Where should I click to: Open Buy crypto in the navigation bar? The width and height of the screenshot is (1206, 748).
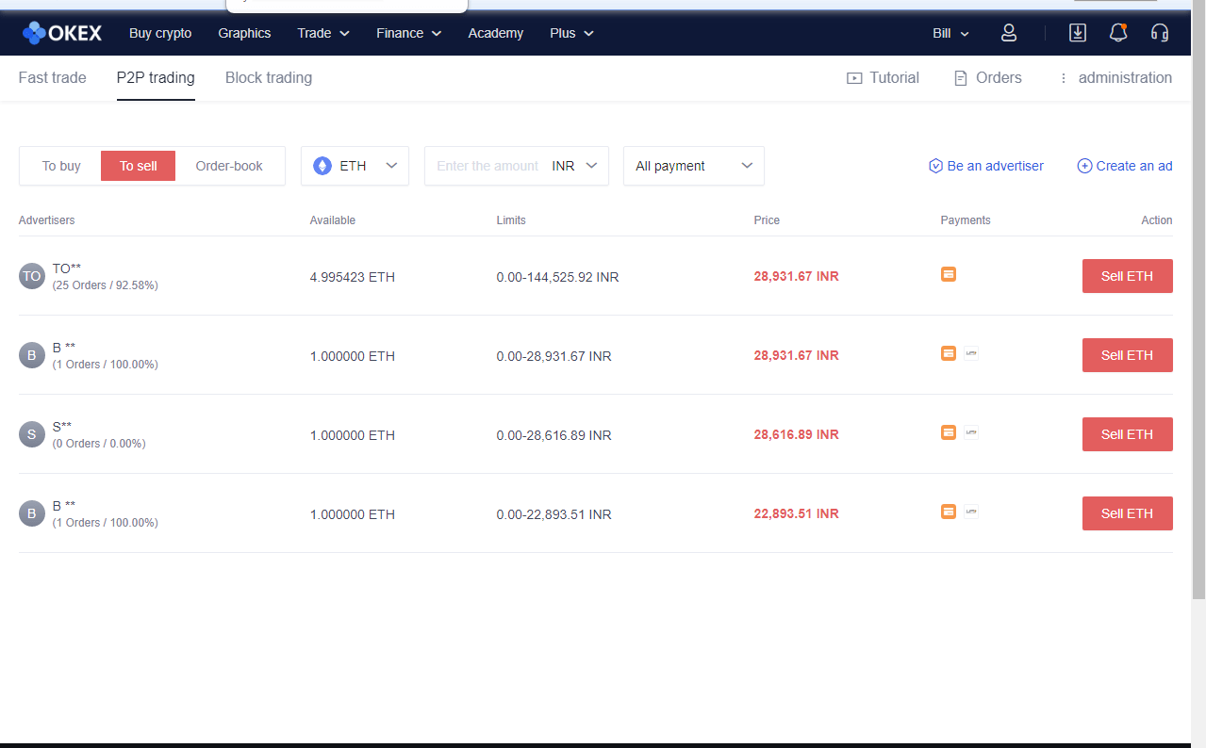point(160,33)
